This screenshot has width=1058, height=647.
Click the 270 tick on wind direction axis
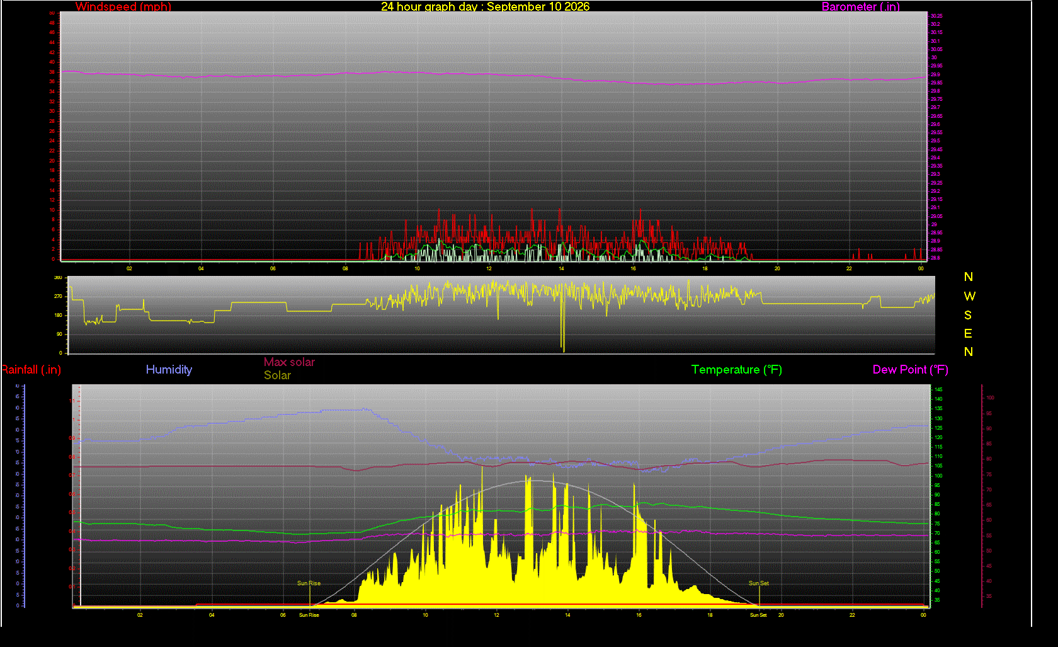click(59, 296)
